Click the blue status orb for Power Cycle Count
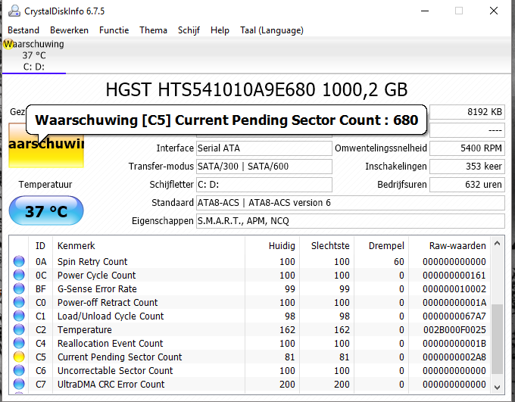515x402 pixels. [x=20, y=276]
